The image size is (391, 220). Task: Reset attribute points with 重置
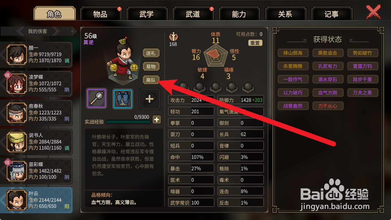[255, 43]
